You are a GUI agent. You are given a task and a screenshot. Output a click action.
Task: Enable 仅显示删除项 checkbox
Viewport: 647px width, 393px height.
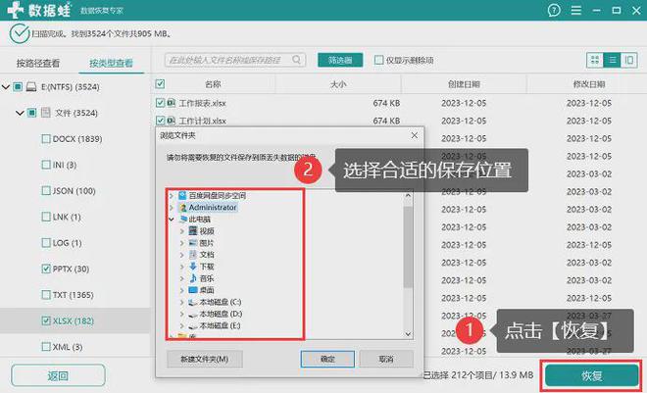click(x=378, y=60)
